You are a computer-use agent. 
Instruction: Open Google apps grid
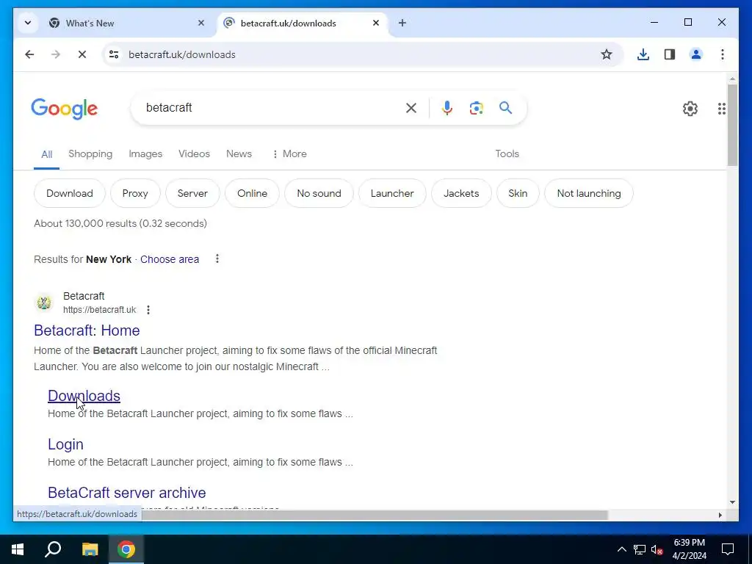coord(721,109)
